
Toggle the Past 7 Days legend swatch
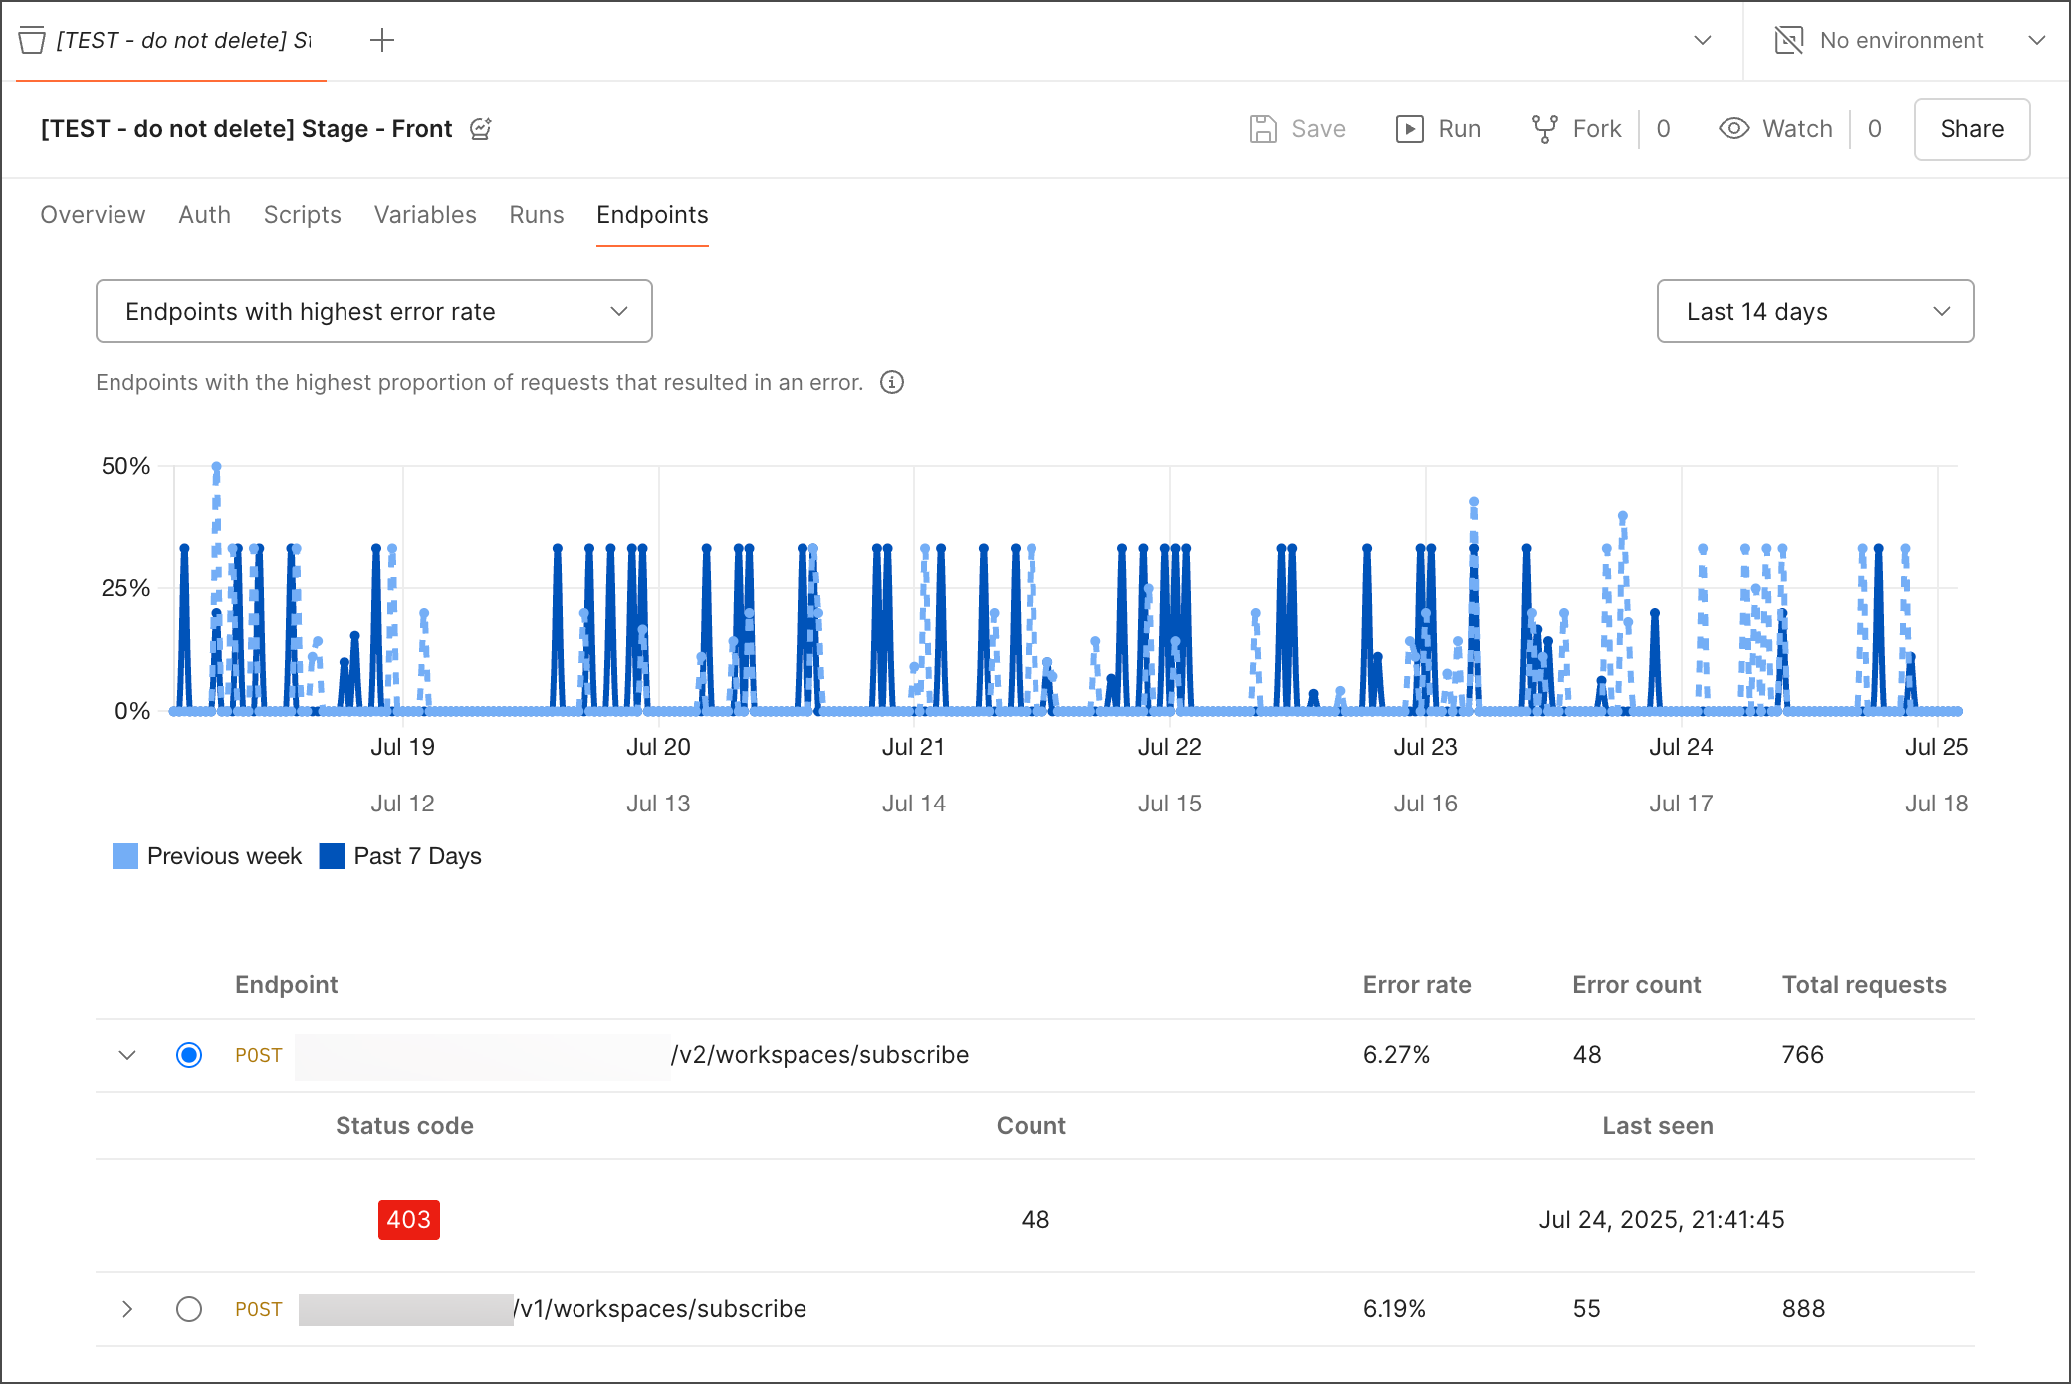coord(332,856)
